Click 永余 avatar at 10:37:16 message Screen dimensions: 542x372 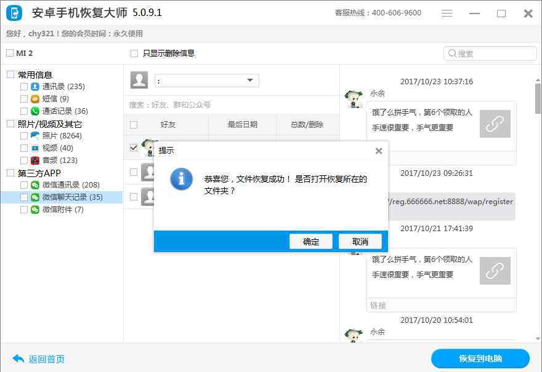(x=354, y=99)
